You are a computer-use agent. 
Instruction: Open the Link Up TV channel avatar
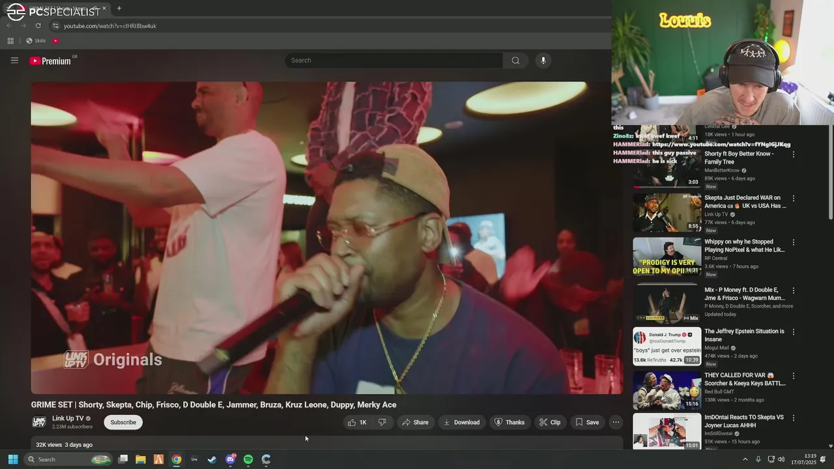(x=39, y=422)
